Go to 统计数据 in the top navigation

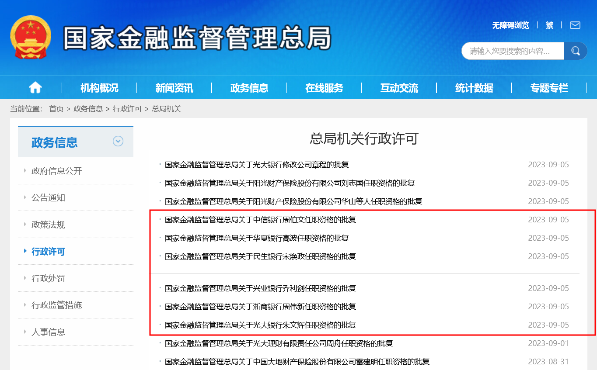pyautogui.click(x=474, y=88)
